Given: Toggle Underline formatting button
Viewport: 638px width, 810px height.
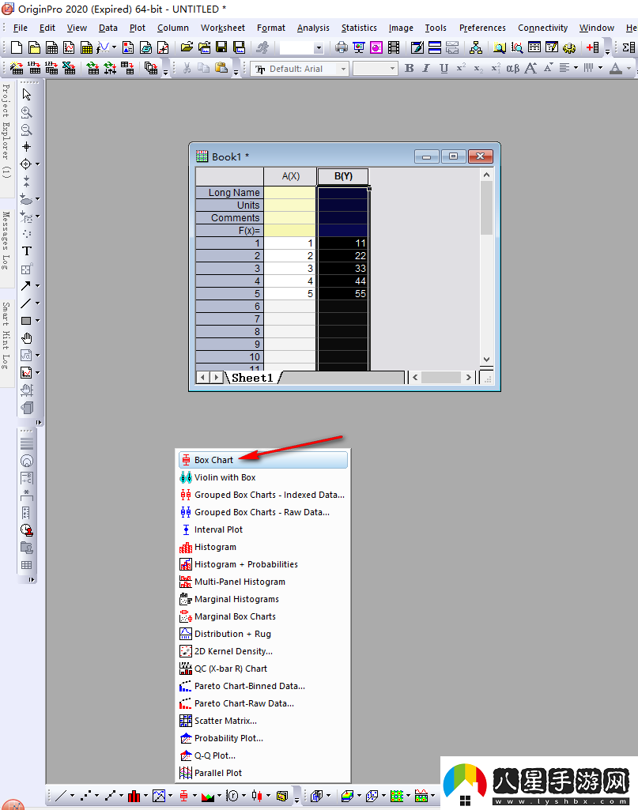Looking at the screenshot, I should click(x=444, y=69).
